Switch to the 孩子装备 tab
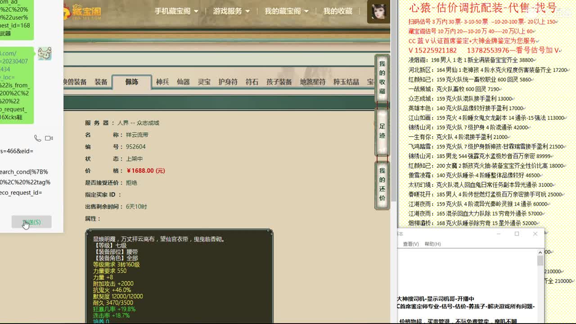The height and width of the screenshot is (324, 576). [x=279, y=82]
